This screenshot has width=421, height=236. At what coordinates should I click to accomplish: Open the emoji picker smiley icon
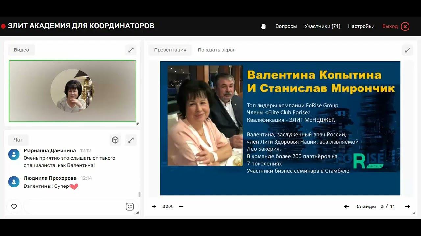(130, 206)
